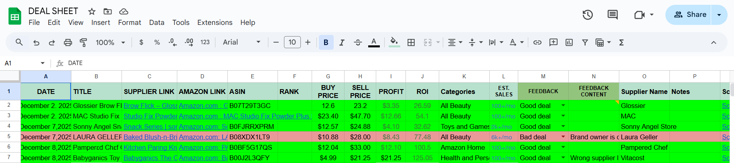Open vertical align dropdown
This screenshot has width=734, height=163.
point(476,42)
